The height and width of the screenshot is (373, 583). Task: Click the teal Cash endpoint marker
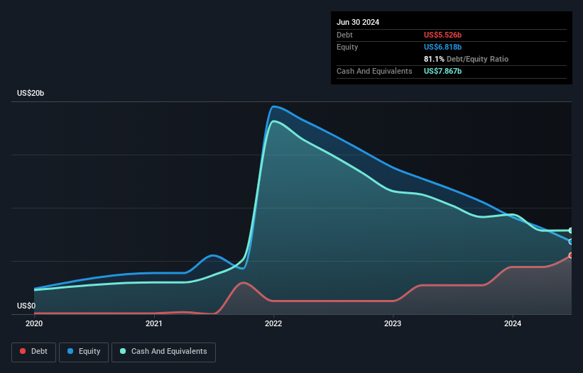(571, 230)
